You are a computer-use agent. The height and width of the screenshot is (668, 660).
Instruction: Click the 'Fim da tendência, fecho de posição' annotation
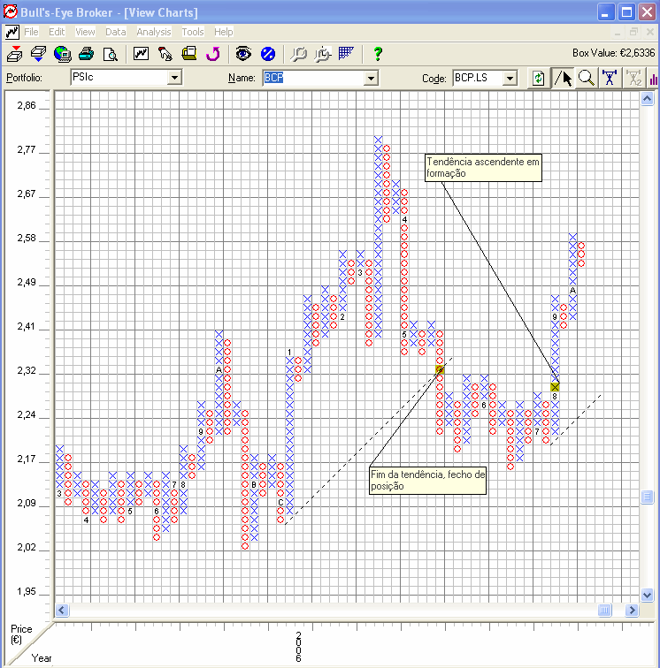pyautogui.click(x=428, y=480)
